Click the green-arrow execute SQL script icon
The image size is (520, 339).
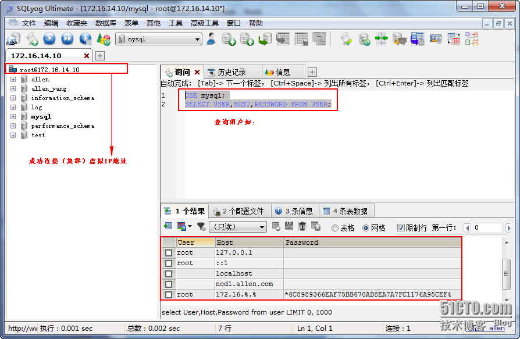265,39
